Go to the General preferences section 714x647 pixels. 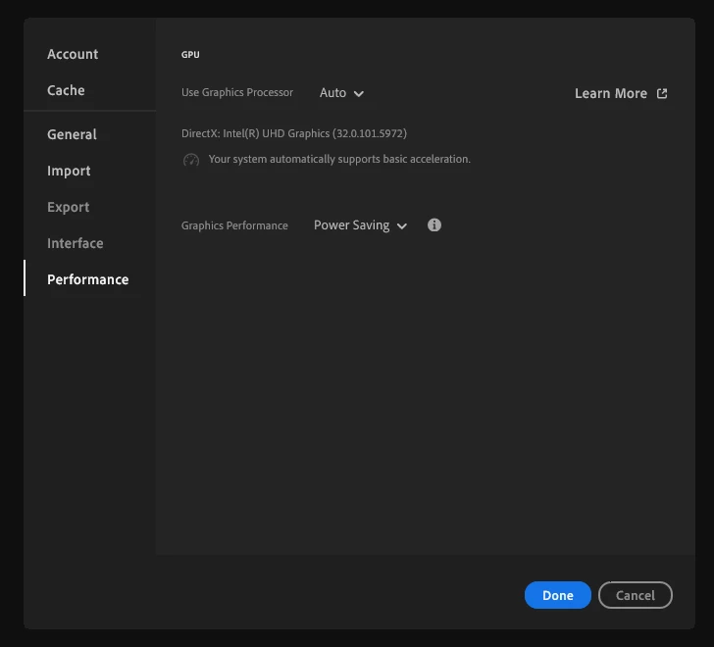pos(72,134)
